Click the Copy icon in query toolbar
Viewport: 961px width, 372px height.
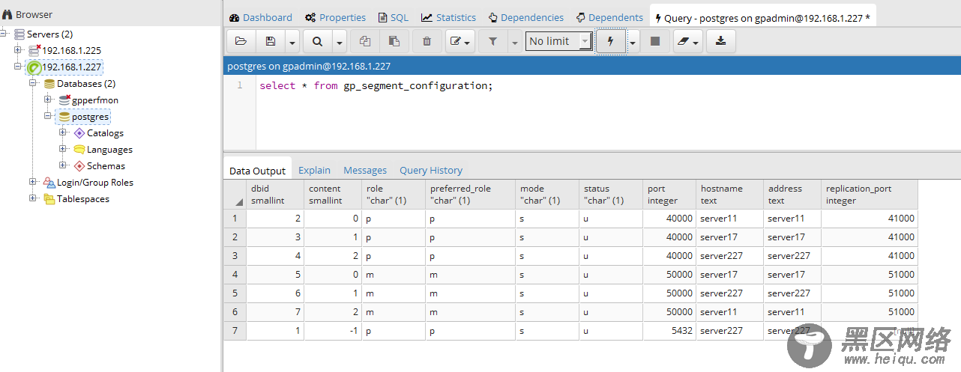[x=365, y=41]
